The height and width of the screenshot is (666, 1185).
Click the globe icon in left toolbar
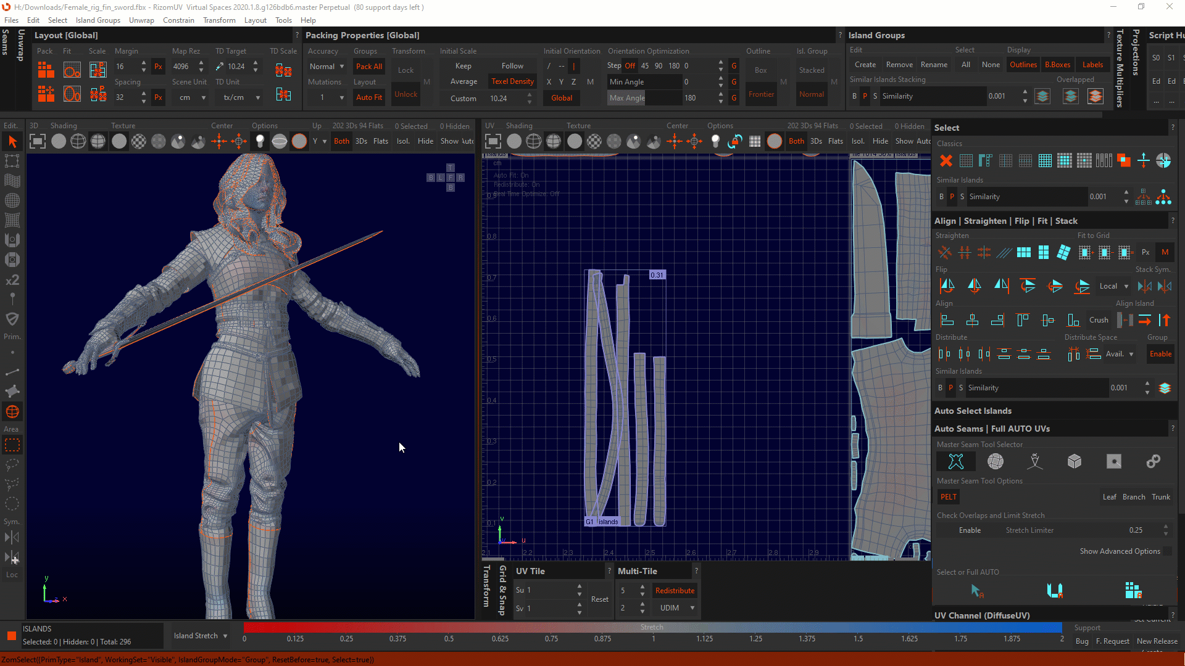pos(12,411)
